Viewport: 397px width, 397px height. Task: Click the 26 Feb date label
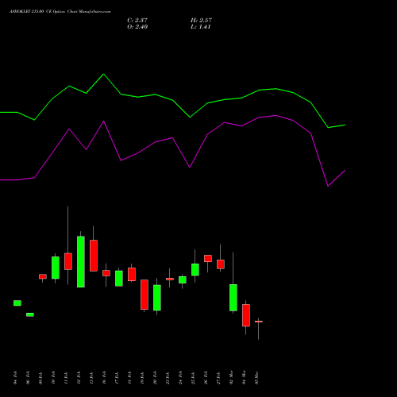(x=206, y=378)
